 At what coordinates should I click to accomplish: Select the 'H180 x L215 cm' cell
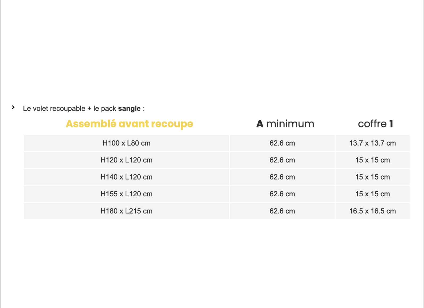(x=127, y=211)
